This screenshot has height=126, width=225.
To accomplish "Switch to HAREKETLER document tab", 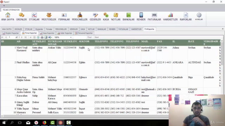I will pyautogui.click(x=136, y=29).
